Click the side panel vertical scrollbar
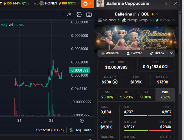Image resolution: width=184 pixels, height=140 pixels. 180,54
